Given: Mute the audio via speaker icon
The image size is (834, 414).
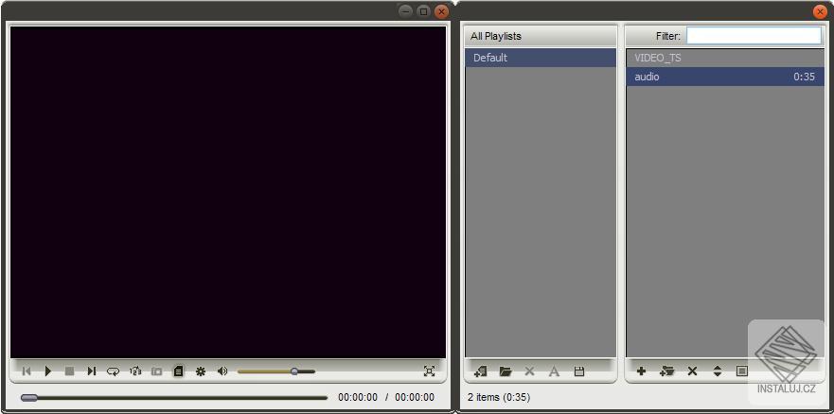Looking at the screenshot, I should coord(222,371).
